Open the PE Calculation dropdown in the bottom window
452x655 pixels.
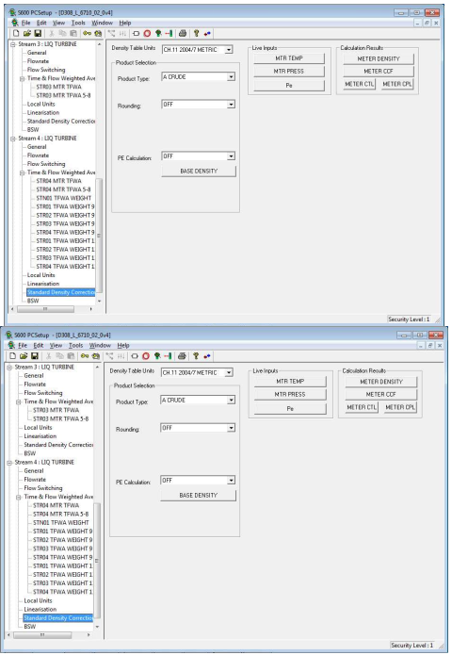[231, 481]
